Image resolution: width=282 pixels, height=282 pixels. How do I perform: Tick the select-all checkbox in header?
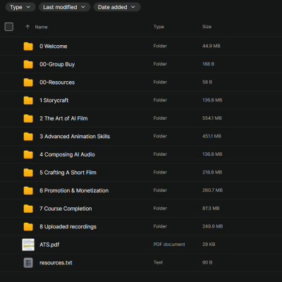pyautogui.click(x=9, y=27)
